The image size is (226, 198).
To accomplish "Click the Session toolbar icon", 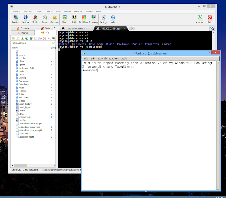I will point(16,19).
